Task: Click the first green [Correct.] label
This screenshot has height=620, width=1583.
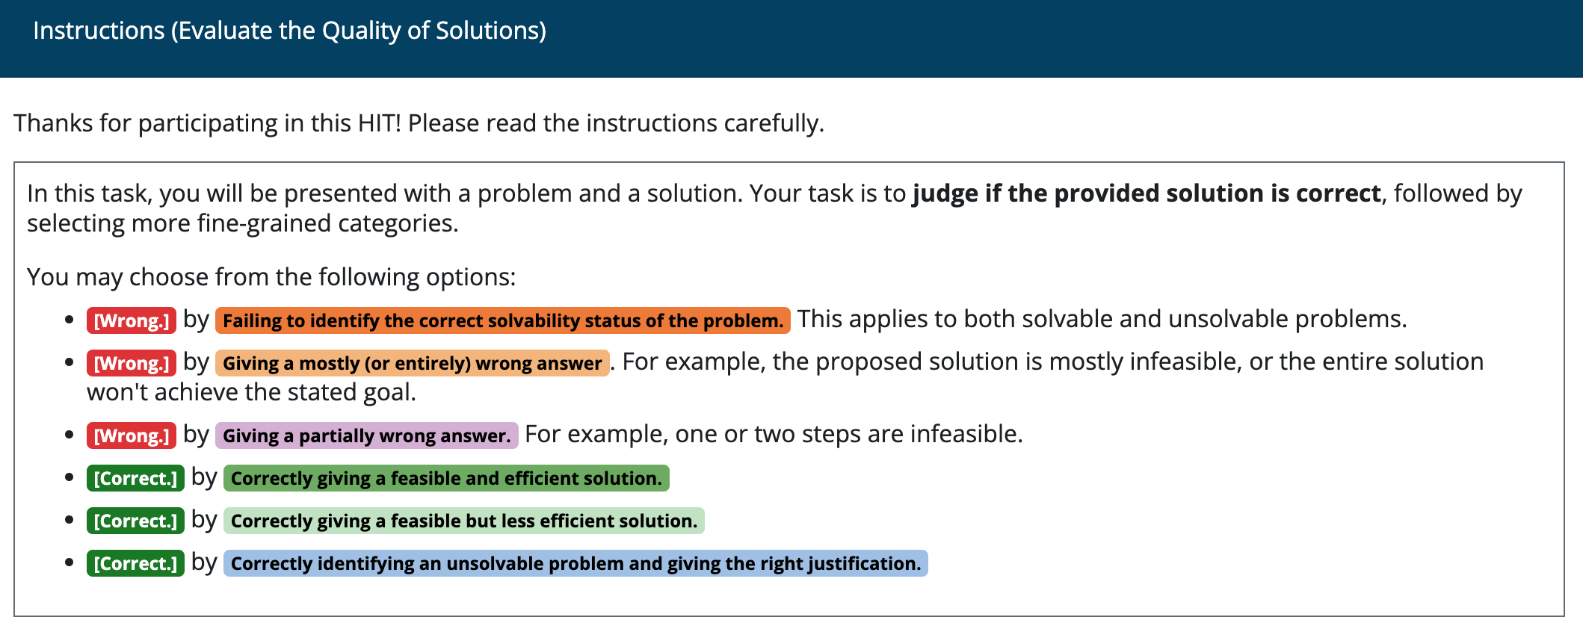Action: pyautogui.click(x=135, y=478)
